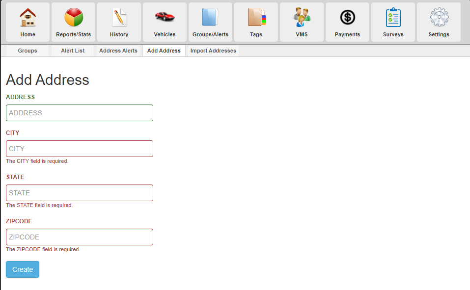This screenshot has height=290, width=470.
Task: Select the Add Address tab
Action: click(164, 51)
